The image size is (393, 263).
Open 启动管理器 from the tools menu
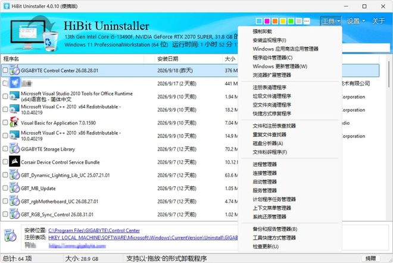click(290, 182)
